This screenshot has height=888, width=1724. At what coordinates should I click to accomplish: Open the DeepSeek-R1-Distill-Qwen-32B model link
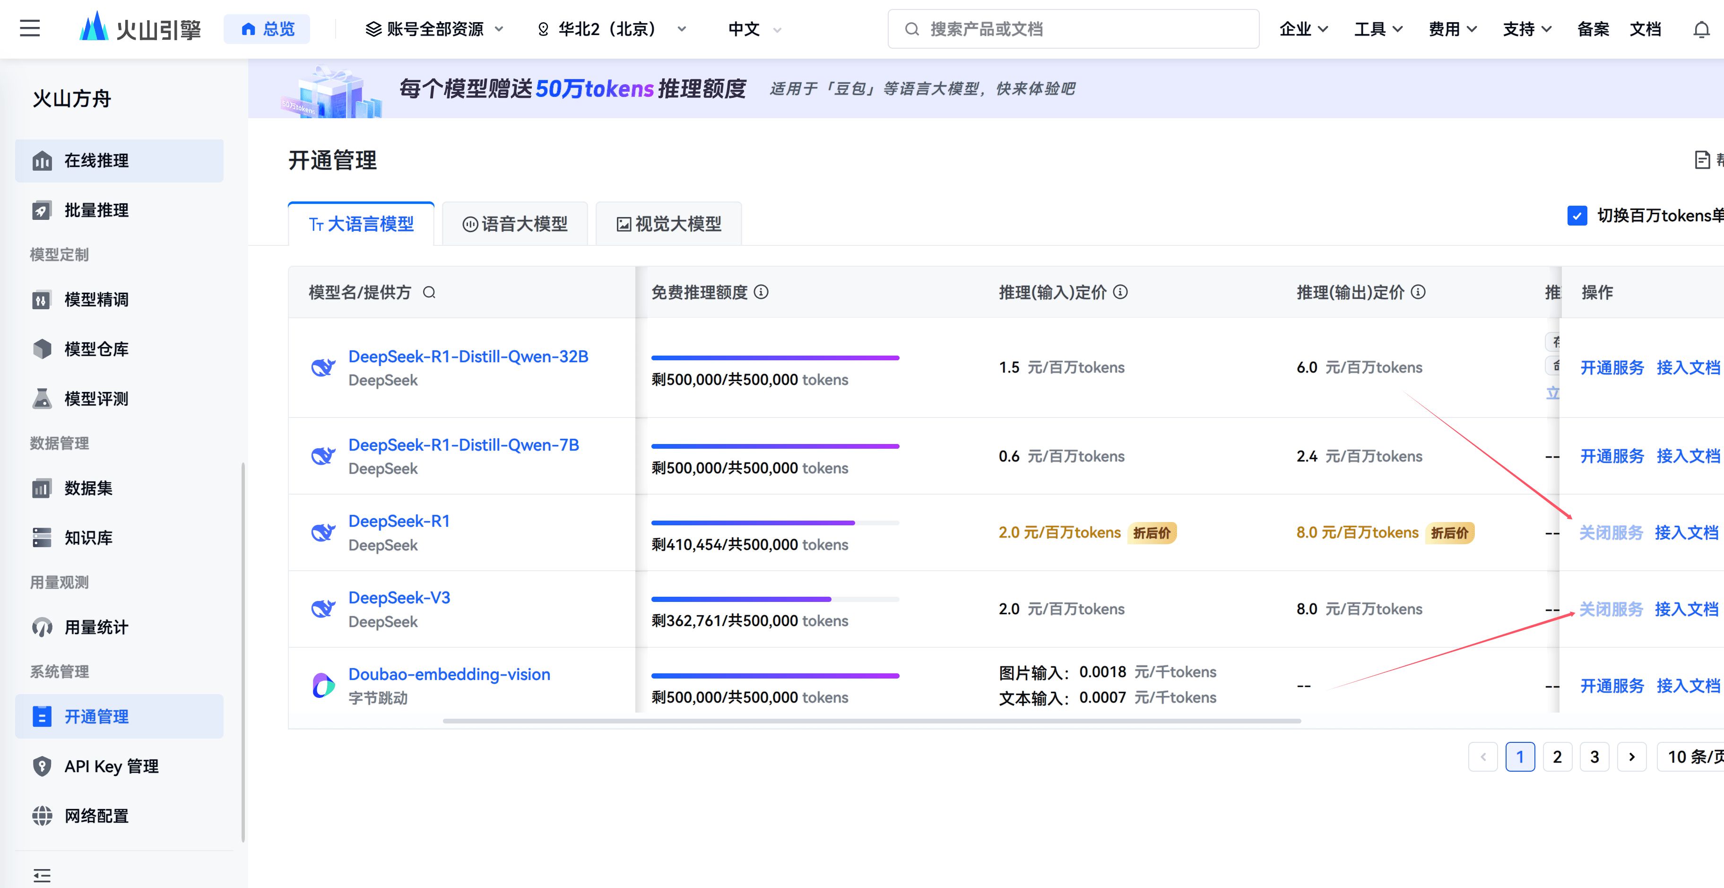[x=468, y=356]
